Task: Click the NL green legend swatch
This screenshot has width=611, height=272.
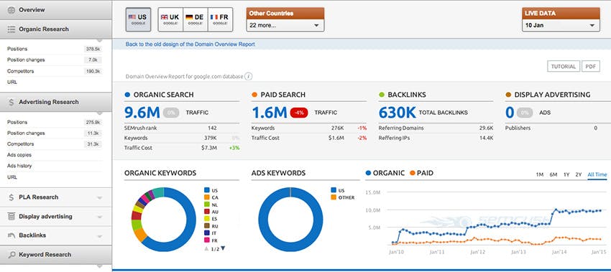Action: click(x=206, y=205)
